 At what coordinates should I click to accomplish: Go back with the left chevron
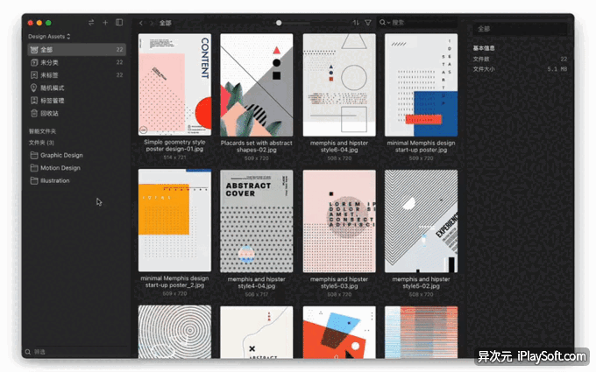point(141,23)
